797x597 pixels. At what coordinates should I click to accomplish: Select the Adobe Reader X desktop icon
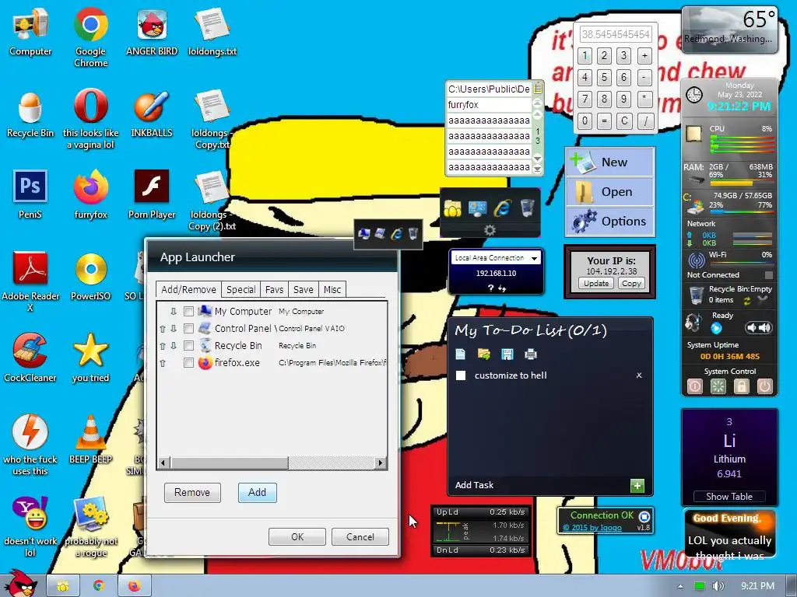tap(30, 281)
